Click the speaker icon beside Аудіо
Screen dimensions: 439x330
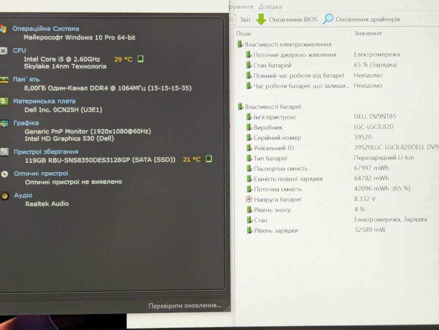tap(5, 195)
